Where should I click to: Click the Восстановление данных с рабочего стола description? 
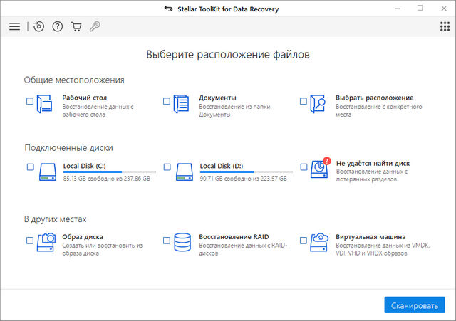pyautogui.click(x=98, y=111)
